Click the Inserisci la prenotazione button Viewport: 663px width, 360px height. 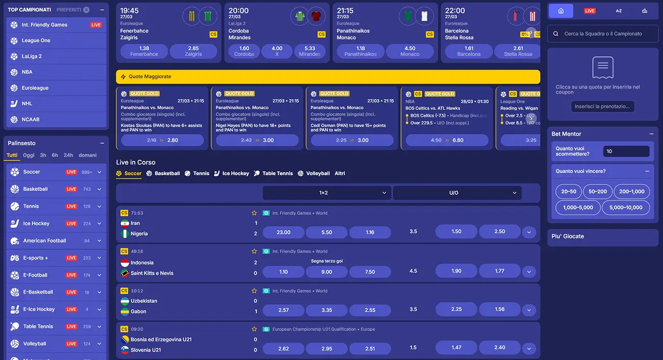point(603,106)
